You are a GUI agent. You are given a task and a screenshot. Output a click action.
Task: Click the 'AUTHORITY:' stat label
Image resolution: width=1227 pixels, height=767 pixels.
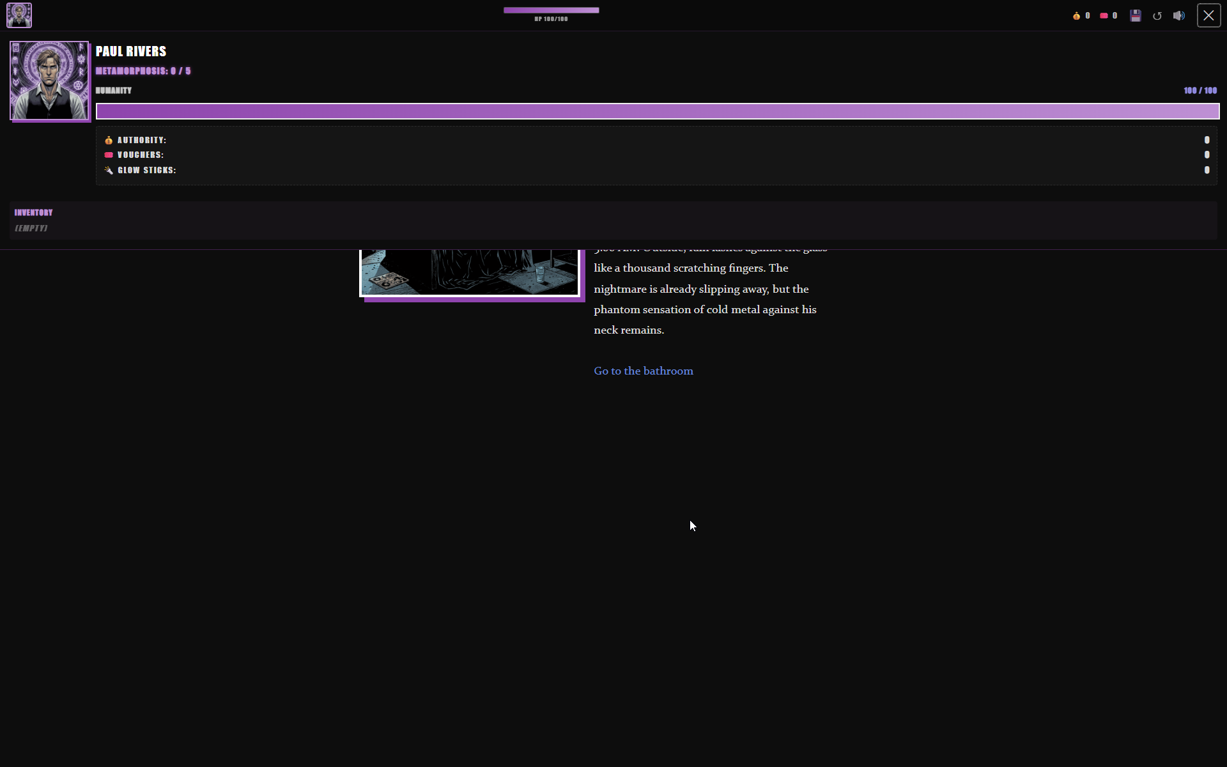coord(142,140)
